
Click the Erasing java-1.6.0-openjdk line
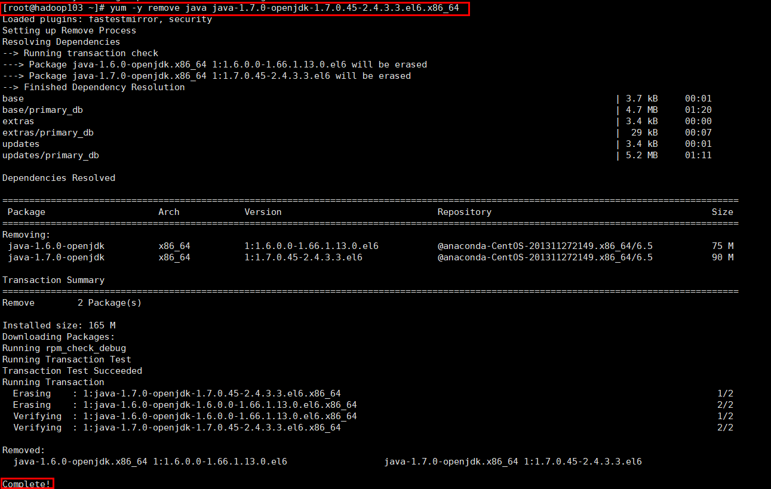(x=185, y=405)
